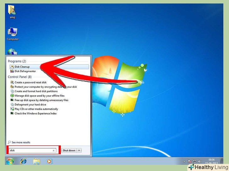229x171 pixels.
Task: Select Free up disk space by deleting files
Action: [41, 100]
